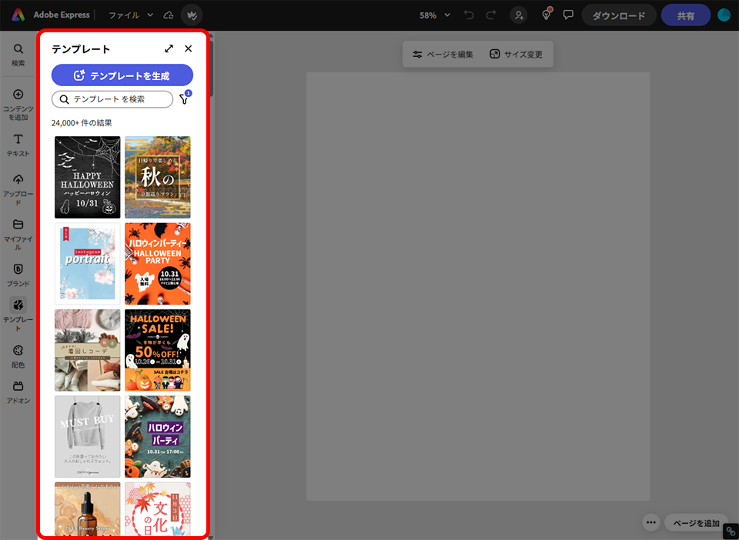The width and height of the screenshot is (739, 540).
Task: Open the Search tool in the sidebar
Action: tap(18, 54)
